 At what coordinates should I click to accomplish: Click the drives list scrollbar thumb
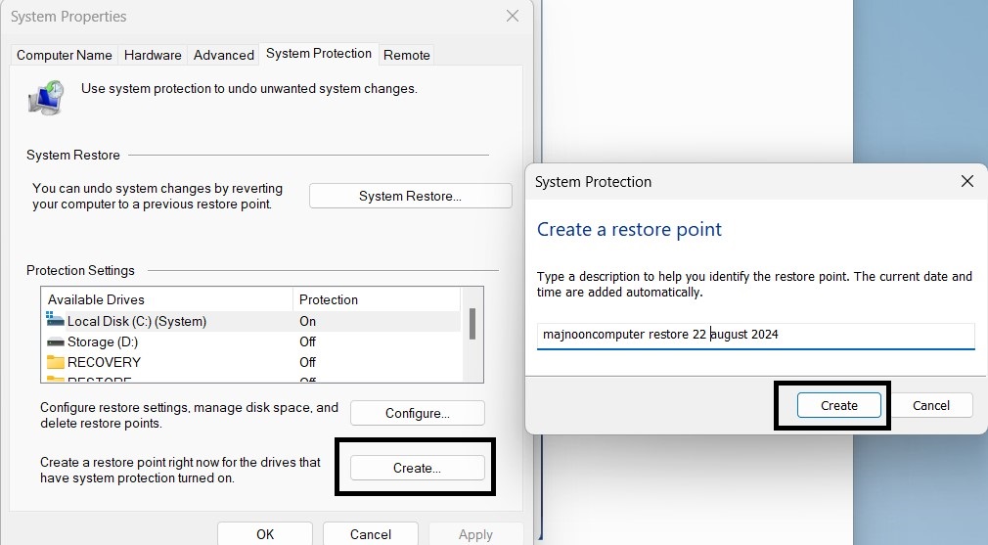472,324
